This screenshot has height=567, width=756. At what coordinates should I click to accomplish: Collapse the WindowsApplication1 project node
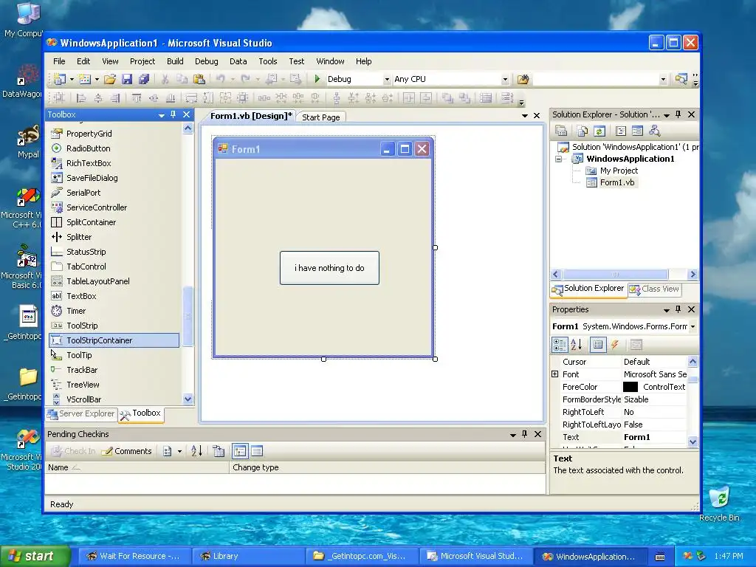point(558,159)
